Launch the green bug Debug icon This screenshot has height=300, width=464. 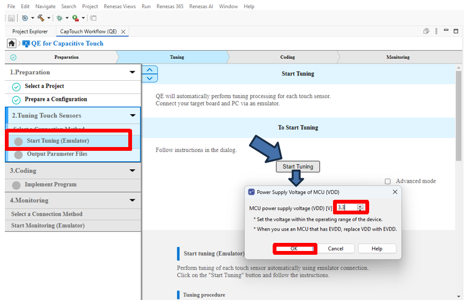(x=59, y=18)
